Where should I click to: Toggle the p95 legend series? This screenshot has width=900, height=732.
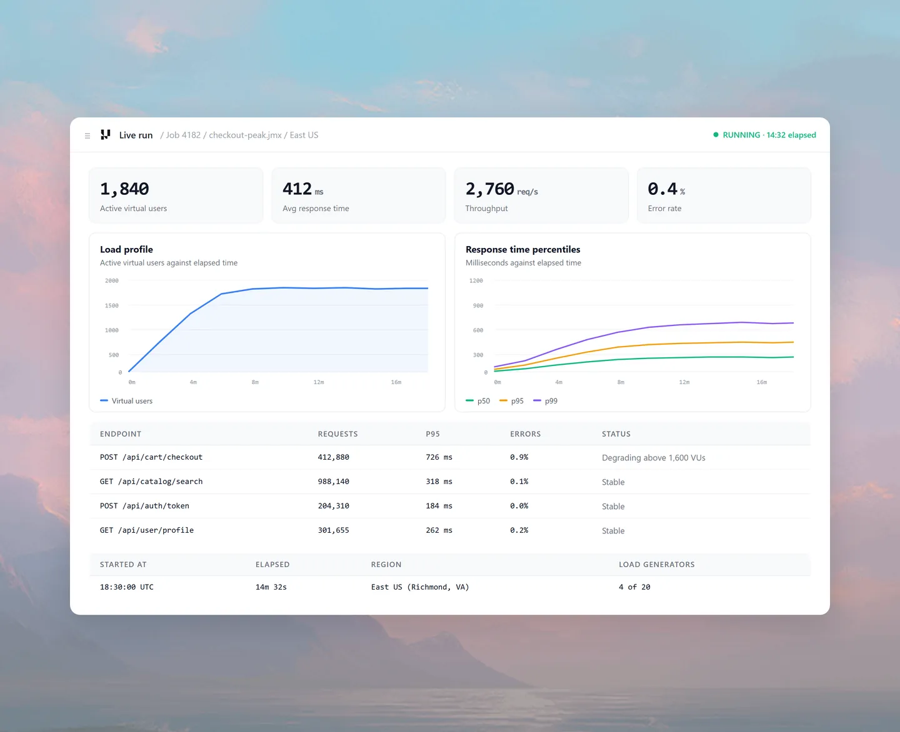pyautogui.click(x=512, y=401)
